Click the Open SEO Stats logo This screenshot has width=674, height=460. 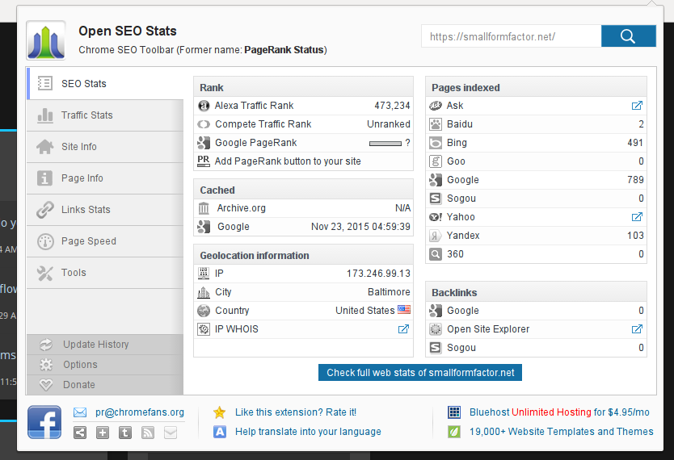(46, 40)
